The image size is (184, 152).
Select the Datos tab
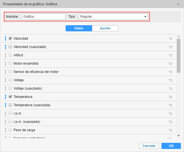click(79, 28)
